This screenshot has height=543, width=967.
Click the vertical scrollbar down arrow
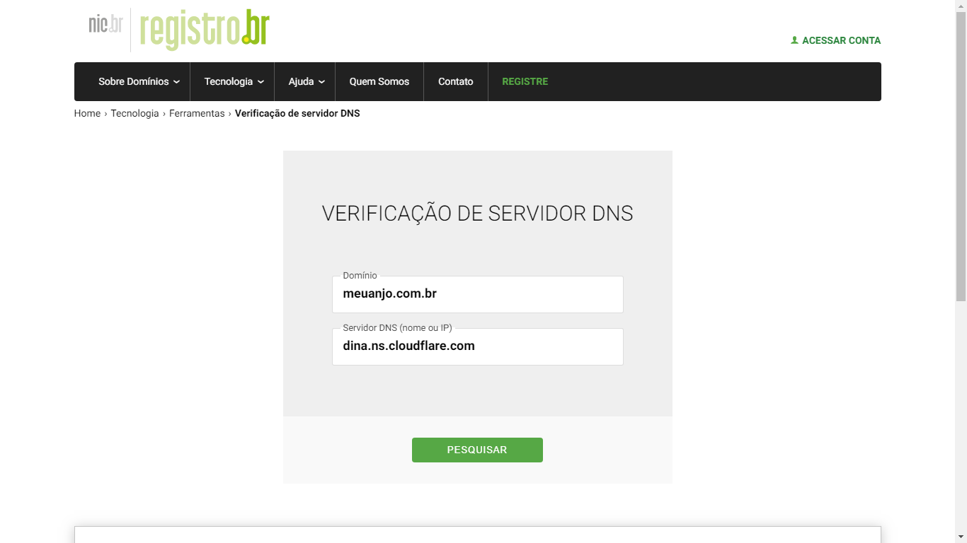(961, 537)
